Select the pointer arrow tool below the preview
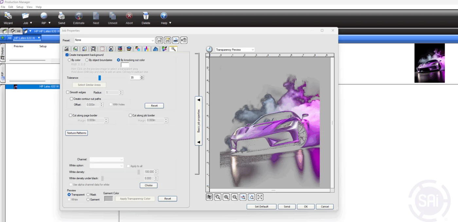This screenshot has width=458, height=222. [x=209, y=197]
